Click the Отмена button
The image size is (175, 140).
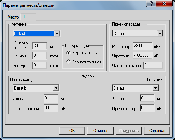tap(100, 131)
